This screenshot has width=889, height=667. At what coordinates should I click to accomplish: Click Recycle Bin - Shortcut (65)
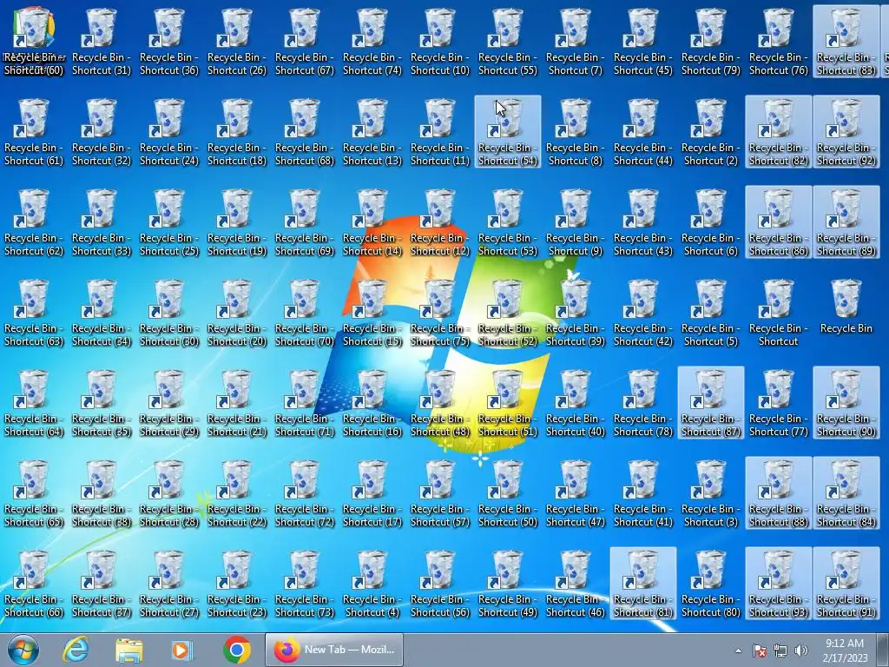click(34, 492)
